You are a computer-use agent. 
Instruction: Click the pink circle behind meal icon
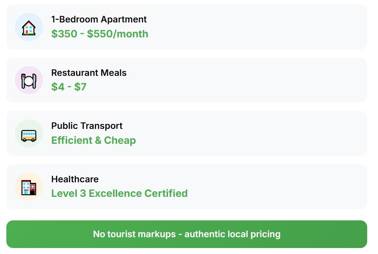tap(29, 80)
